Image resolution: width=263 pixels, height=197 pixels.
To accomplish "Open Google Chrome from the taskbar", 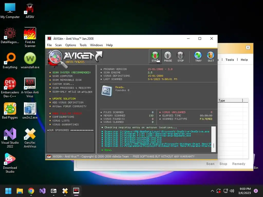I will pos(31,191).
